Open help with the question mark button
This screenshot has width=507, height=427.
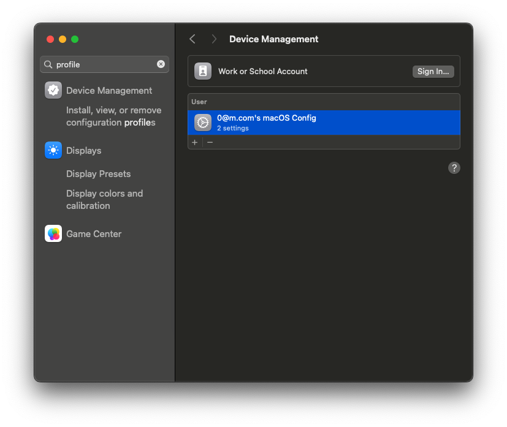pos(454,168)
